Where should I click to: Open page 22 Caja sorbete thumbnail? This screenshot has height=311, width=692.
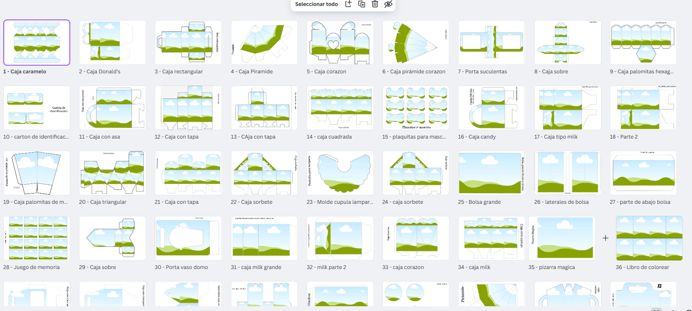264,173
